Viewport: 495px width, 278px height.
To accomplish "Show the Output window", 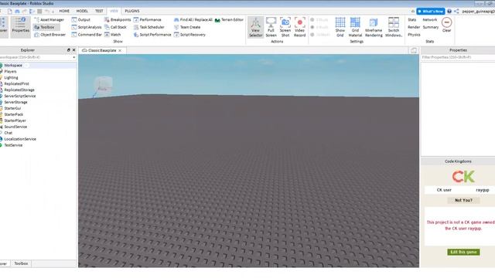I will 81,20.
